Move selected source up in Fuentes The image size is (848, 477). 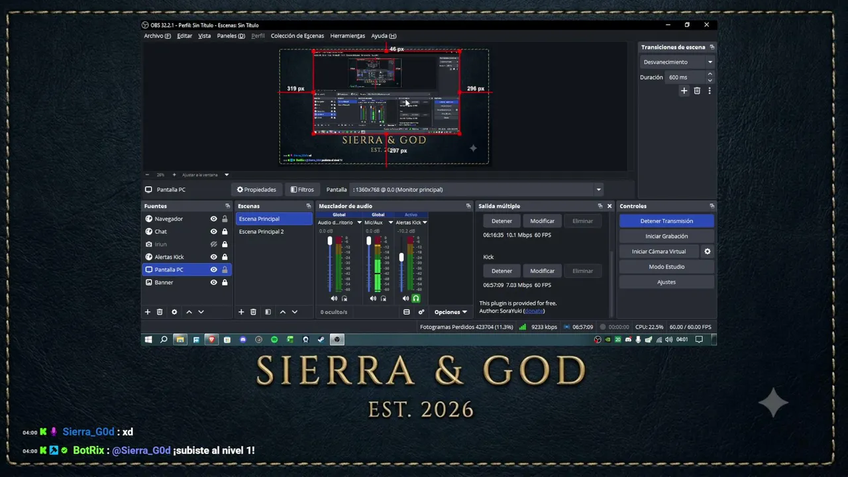[x=189, y=312]
